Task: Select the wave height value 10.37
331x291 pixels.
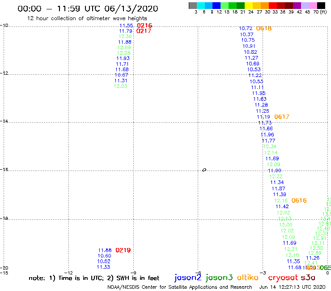Action: pyautogui.click(x=246, y=34)
